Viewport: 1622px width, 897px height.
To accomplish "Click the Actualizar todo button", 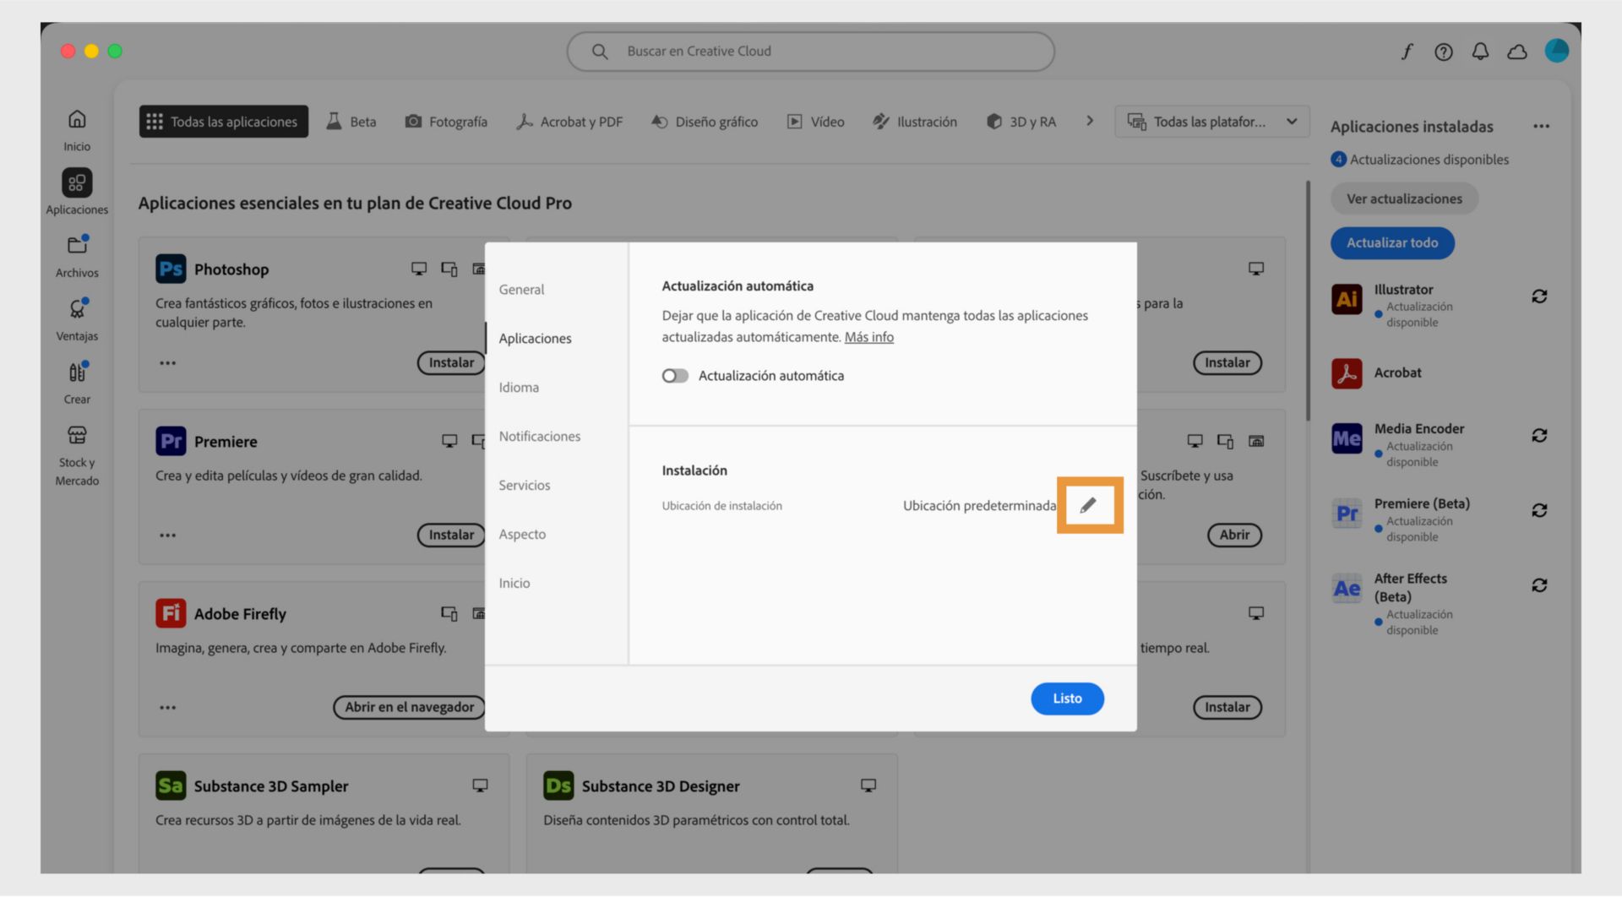I will 1392,243.
